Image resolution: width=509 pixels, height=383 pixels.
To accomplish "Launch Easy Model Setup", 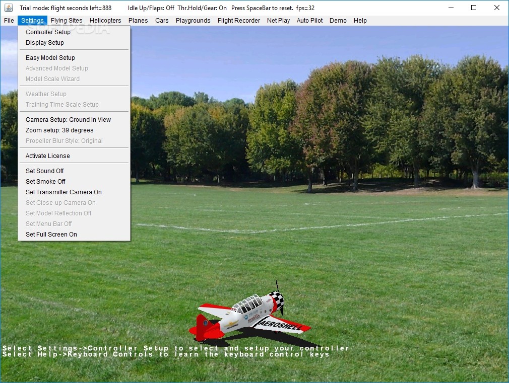I will [51, 57].
